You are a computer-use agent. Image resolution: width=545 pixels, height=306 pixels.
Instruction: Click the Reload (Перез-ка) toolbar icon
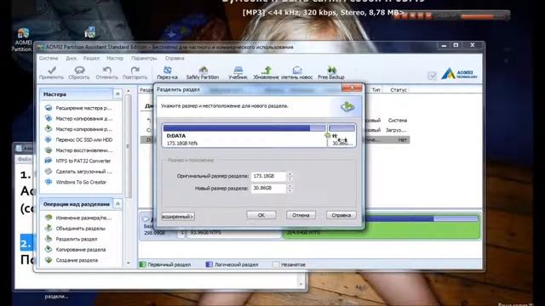click(x=167, y=73)
